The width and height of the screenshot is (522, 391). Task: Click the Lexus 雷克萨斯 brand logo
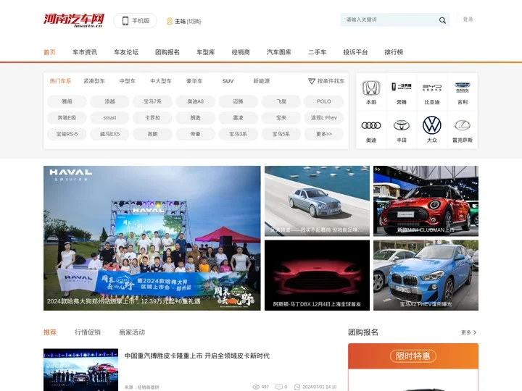pos(463,125)
